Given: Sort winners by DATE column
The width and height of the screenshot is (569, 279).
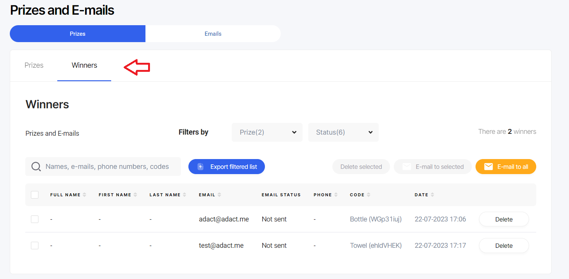Looking at the screenshot, I should (432, 194).
